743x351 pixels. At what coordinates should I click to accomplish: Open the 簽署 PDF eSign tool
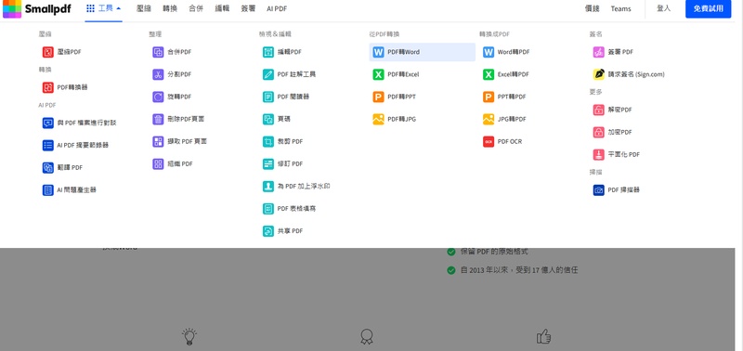pos(613,52)
